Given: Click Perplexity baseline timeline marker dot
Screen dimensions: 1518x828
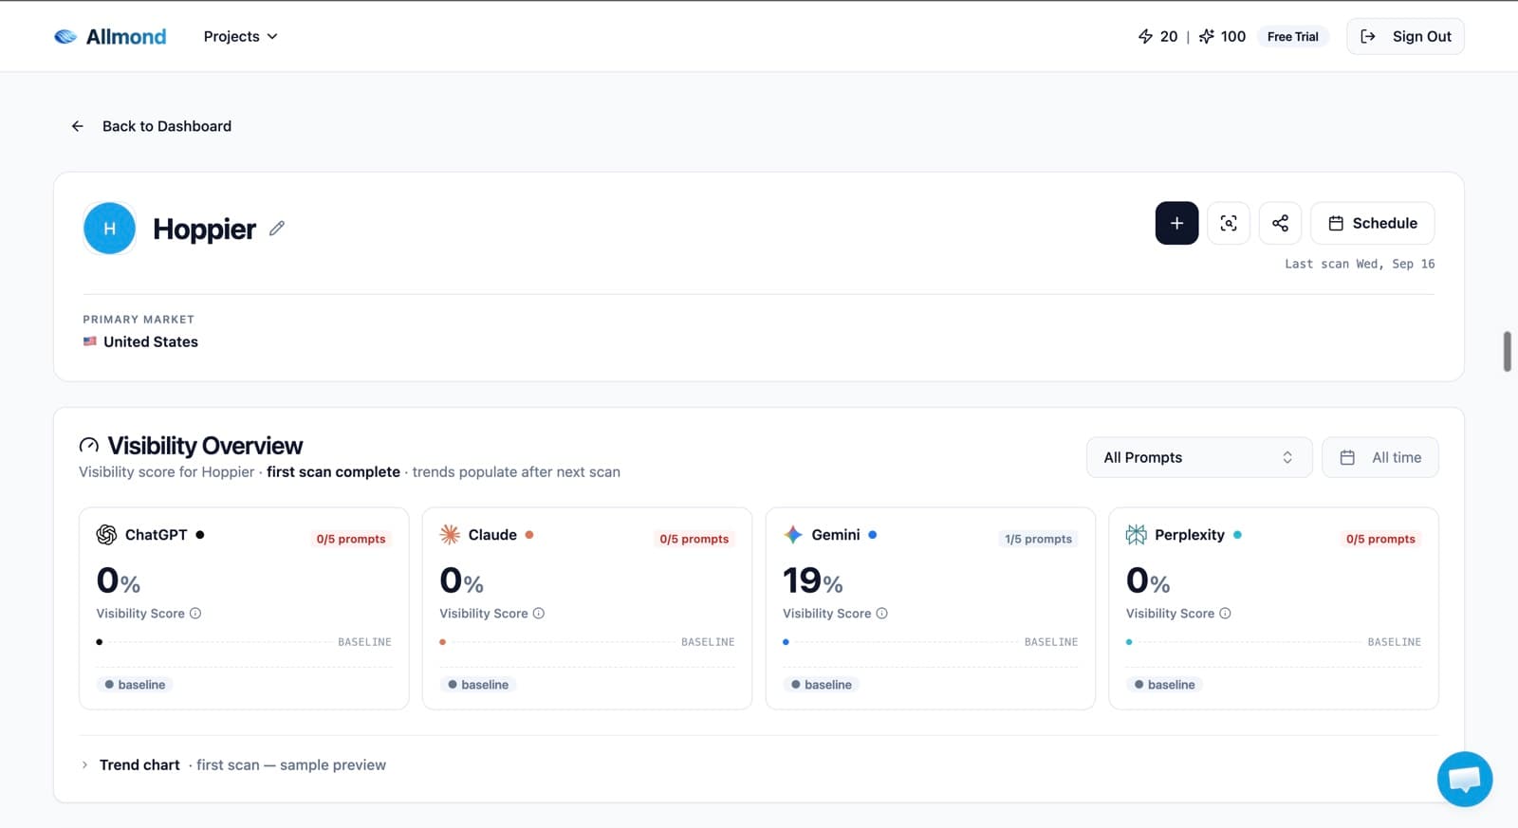Looking at the screenshot, I should coord(1129,642).
